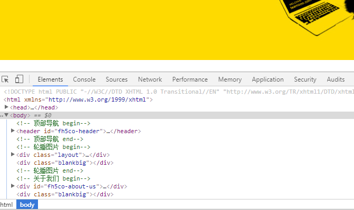Switch to the Console tab
This screenshot has height=210, width=354.
[84, 79]
